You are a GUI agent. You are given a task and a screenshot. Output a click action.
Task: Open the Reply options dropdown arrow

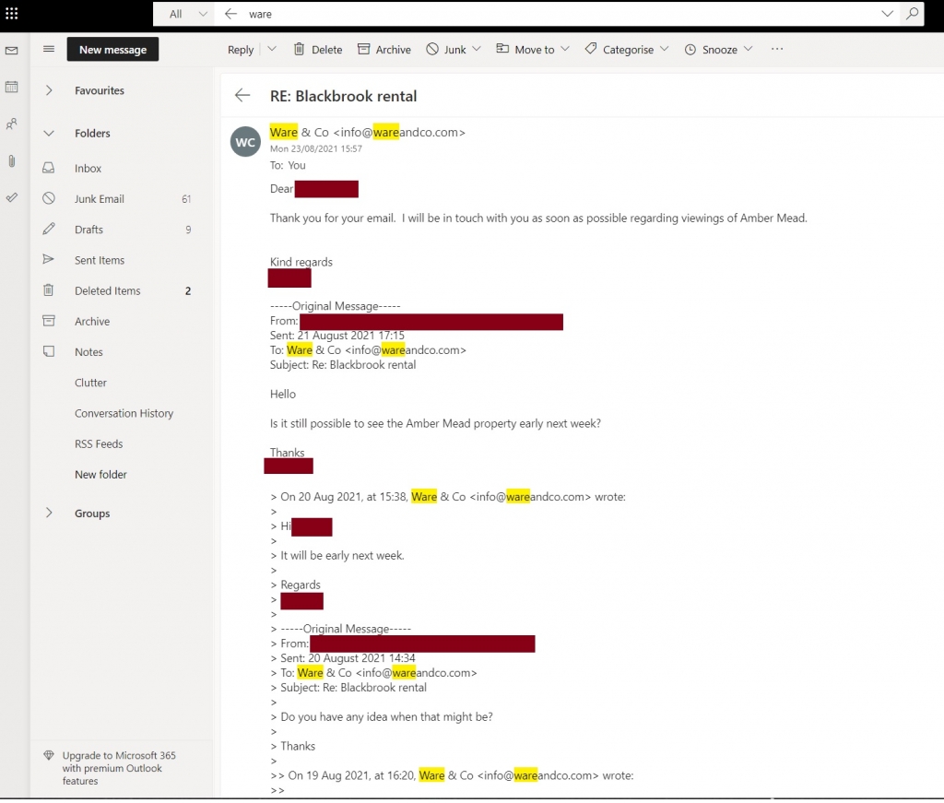point(272,50)
